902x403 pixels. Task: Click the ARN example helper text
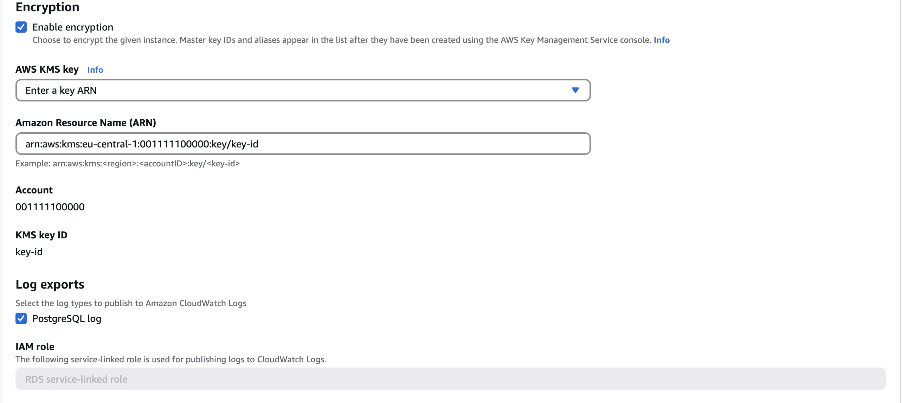128,164
